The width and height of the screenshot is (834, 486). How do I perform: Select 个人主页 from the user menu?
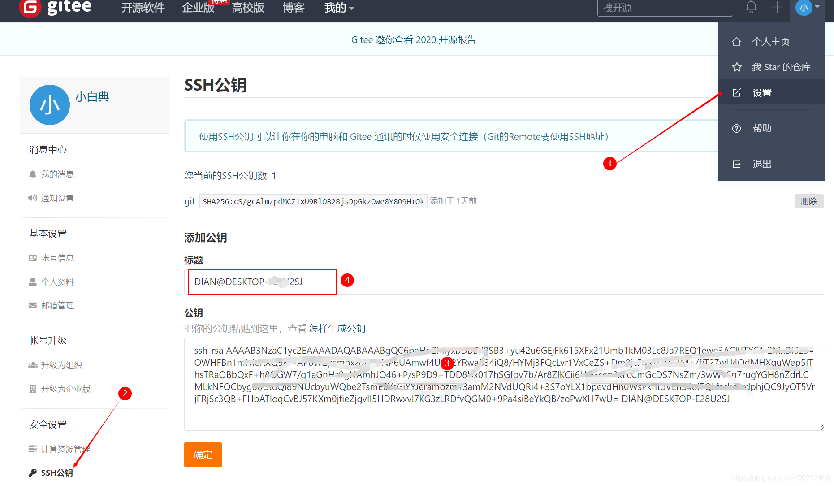770,42
